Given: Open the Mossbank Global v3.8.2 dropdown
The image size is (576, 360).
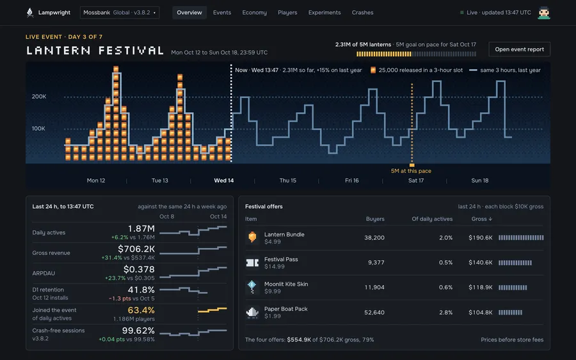Looking at the screenshot, I should click(x=120, y=13).
